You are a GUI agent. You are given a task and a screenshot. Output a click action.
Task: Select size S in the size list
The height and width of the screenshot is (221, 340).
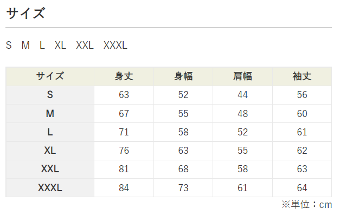[x=9, y=45]
